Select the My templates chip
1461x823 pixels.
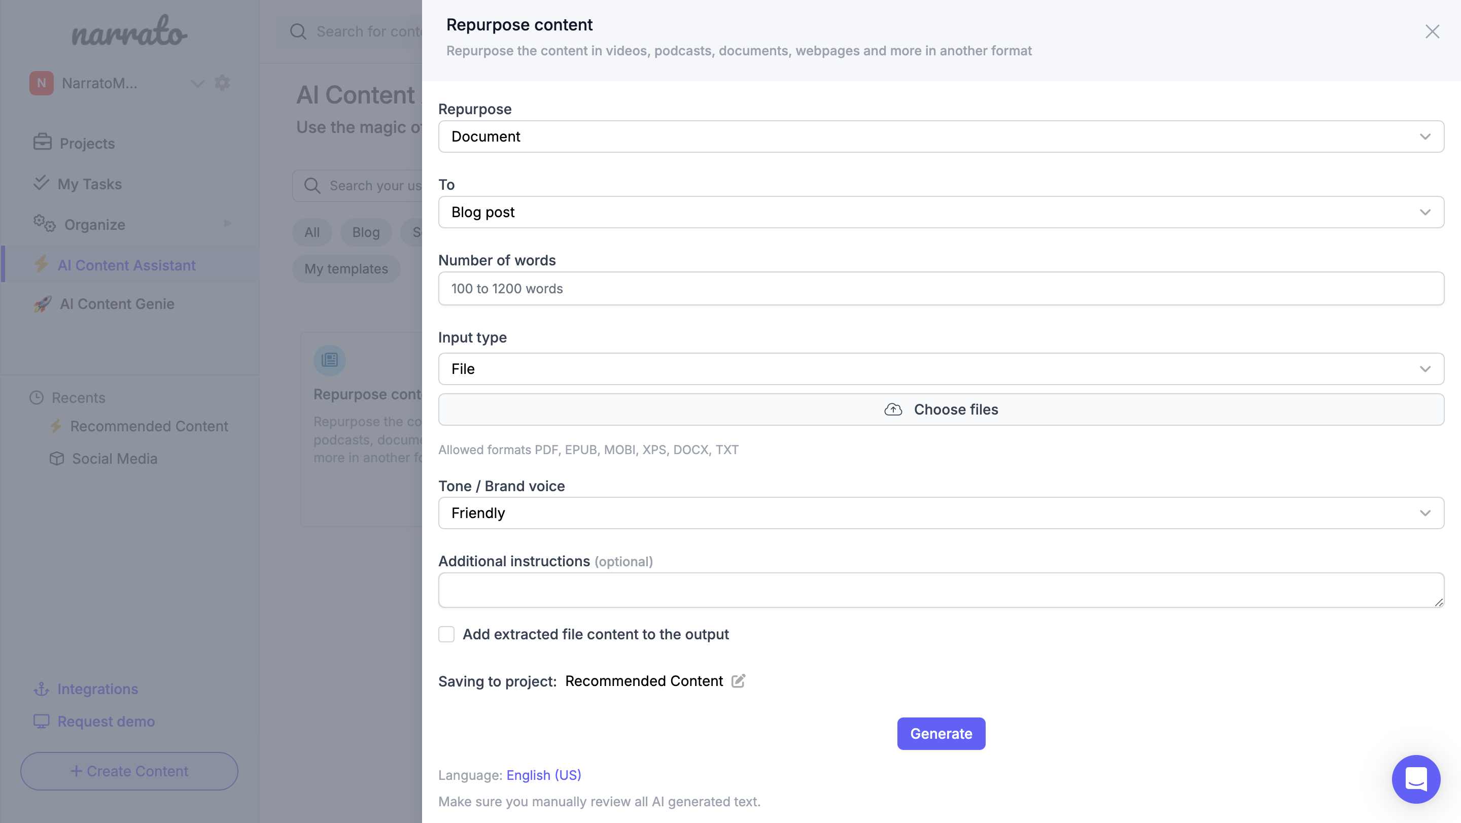pos(346,269)
